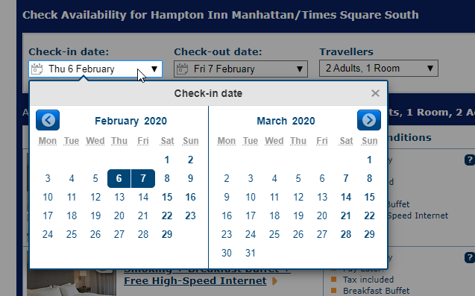Advance calendar to next month
Viewport: 475px width, 296px height.
(369, 120)
